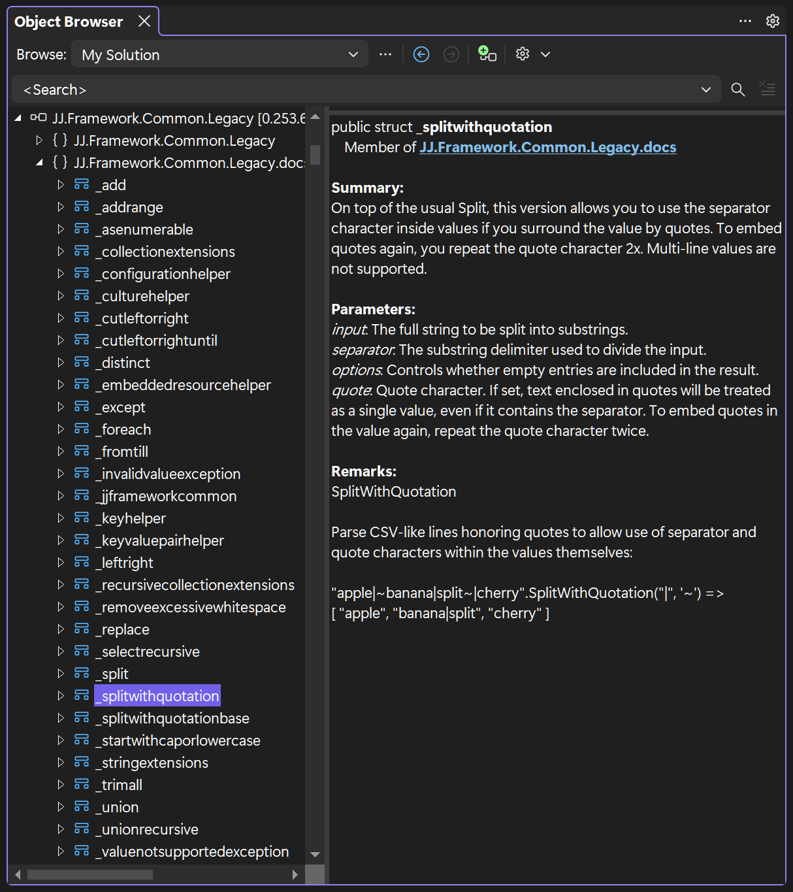Click the horizontal scrollbar right arrow

(x=295, y=874)
